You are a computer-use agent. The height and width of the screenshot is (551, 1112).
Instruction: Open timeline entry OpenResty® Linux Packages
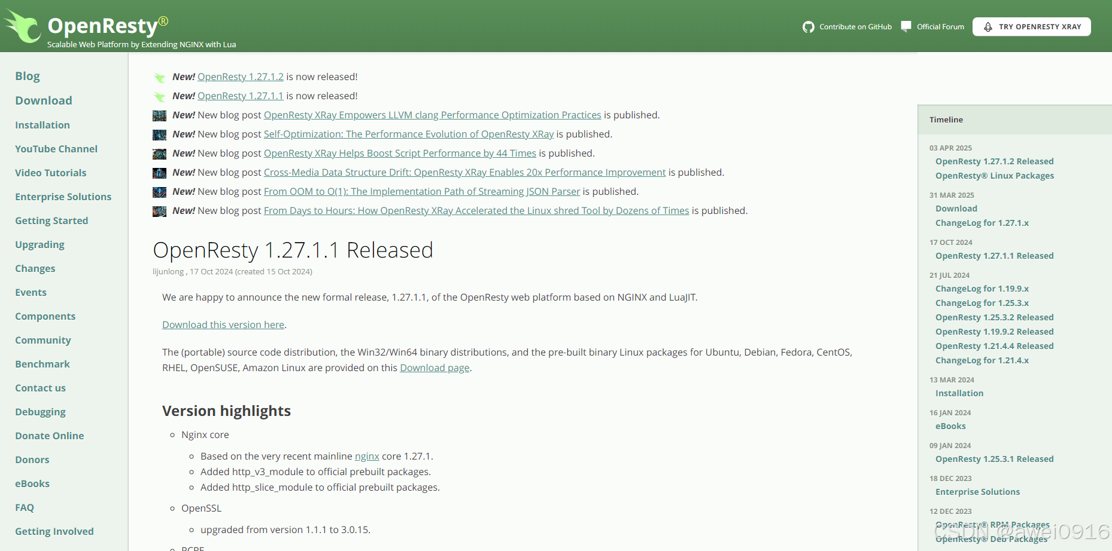pos(995,176)
